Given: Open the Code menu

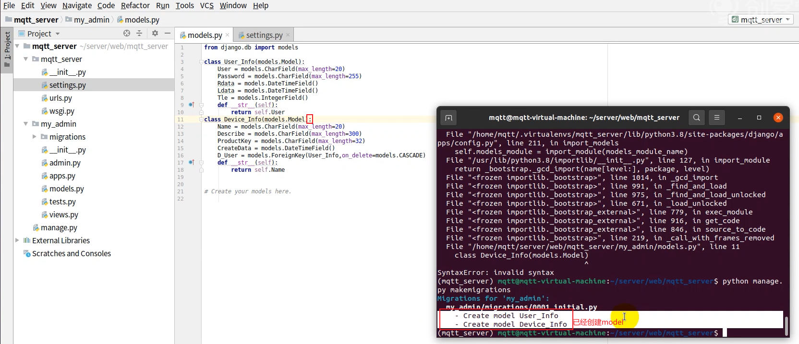Looking at the screenshot, I should pyautogui.click(x=106, y=5).
